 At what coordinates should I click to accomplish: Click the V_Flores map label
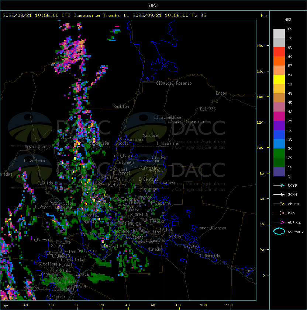click(x=56, y=297)
